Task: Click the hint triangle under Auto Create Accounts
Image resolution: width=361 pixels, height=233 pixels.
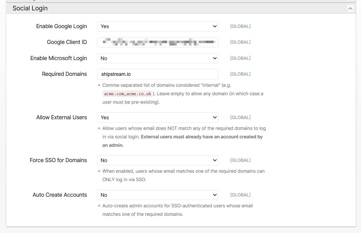Action: point(99,205)
